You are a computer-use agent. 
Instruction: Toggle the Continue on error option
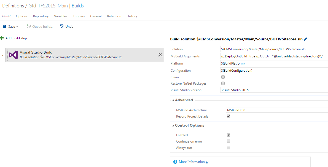click(228, 141)
